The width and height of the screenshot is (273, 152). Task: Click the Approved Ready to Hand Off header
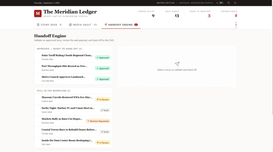click(59, 49)
